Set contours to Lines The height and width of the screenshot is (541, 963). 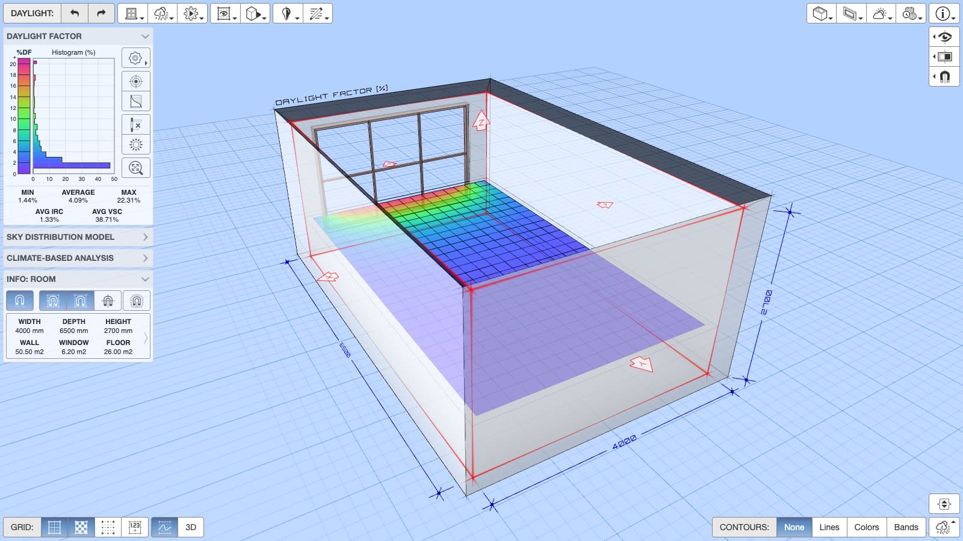click(x=829, y=527)
